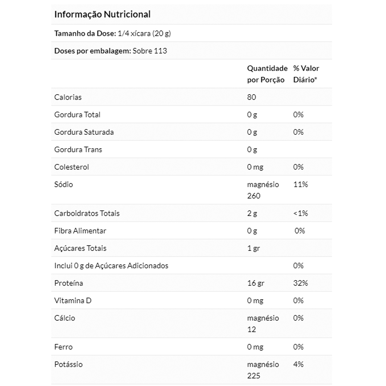Click the Proteína row label
The image size is (386, 386).
(x=69, y=283)
